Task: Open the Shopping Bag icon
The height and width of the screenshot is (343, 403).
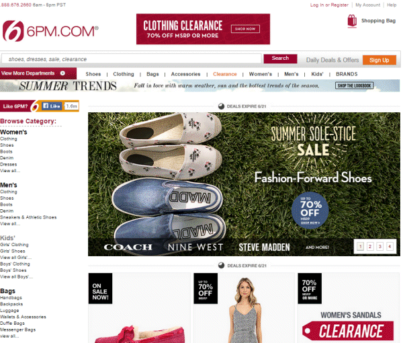Action: click(352, 21)
